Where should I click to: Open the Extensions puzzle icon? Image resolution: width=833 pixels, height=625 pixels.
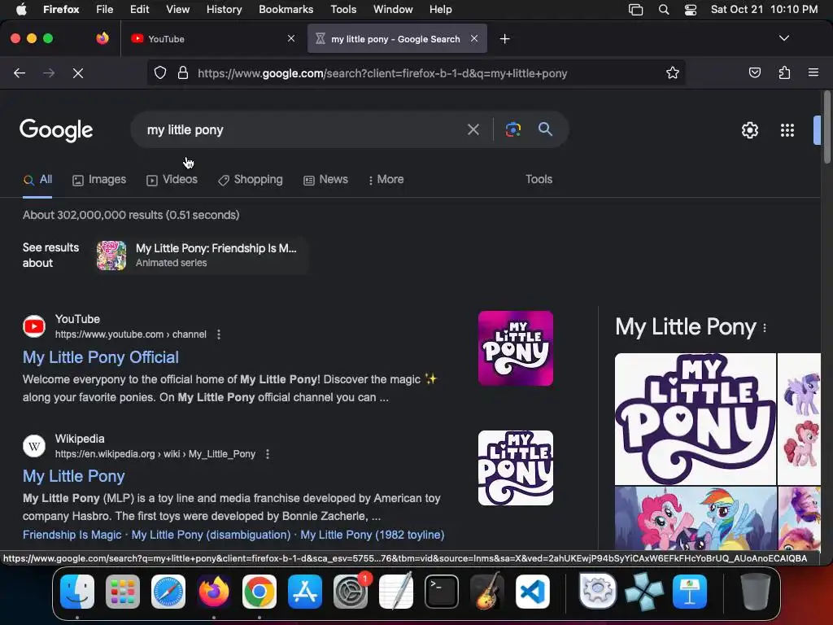pyautogui.click(x=784, y=72)
